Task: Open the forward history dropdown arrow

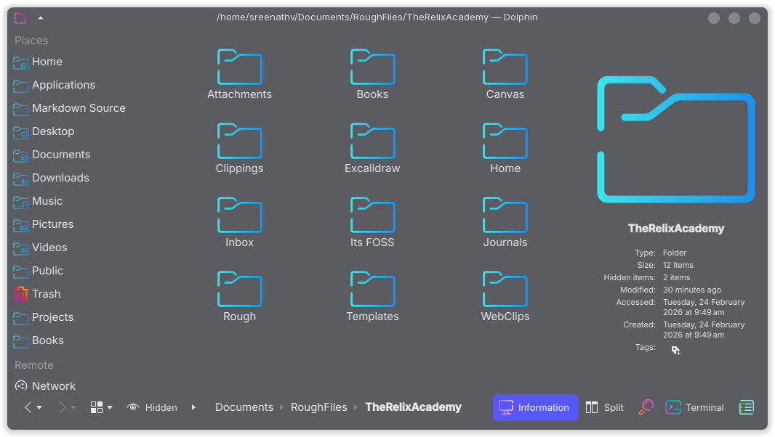Action: 73,408
